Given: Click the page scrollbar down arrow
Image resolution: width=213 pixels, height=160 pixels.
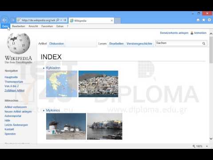Looking at the screenshot, I should point(211,139).
